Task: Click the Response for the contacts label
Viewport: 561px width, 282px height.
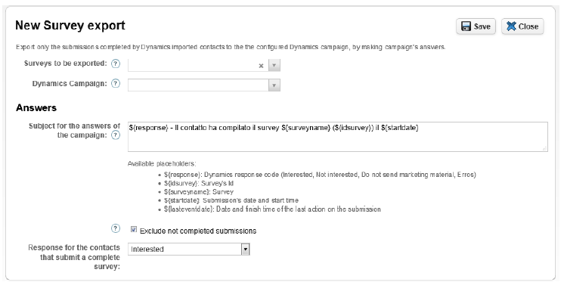Action: 74,257
